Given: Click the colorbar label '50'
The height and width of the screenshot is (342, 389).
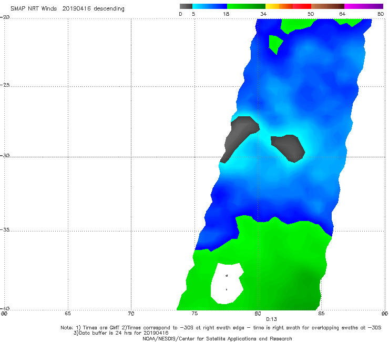Looking at the screenshot, I should pos(311,14).
